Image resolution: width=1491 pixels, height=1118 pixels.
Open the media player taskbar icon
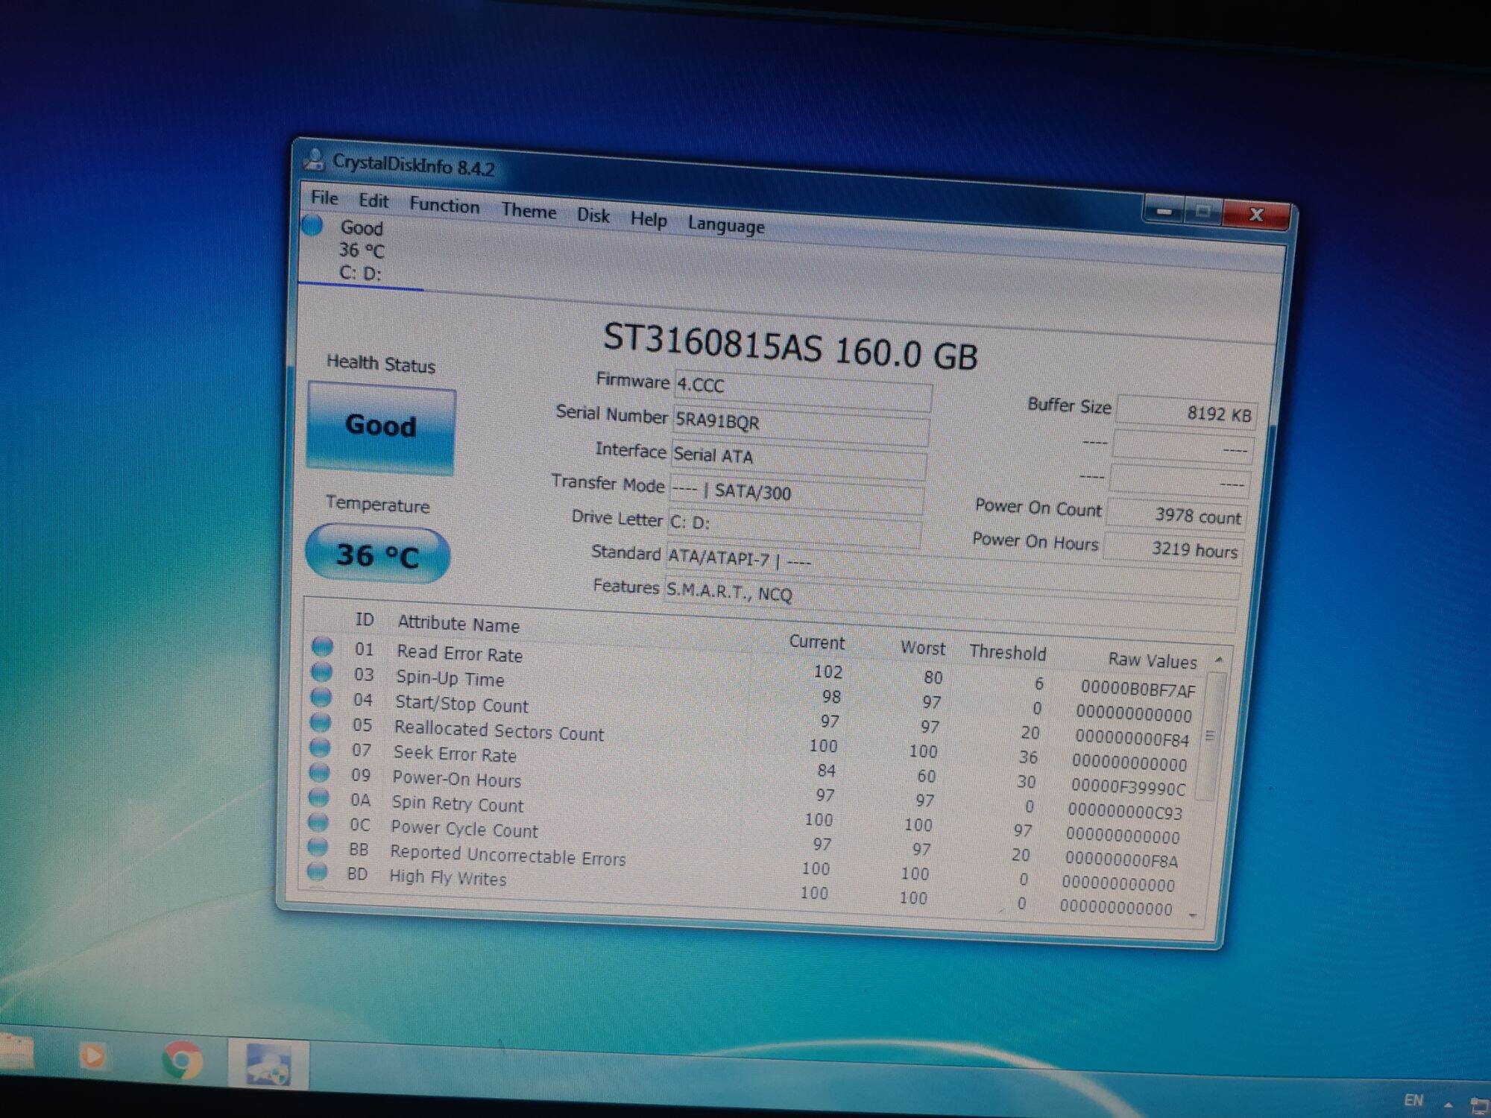click(x=93, y=1055)
